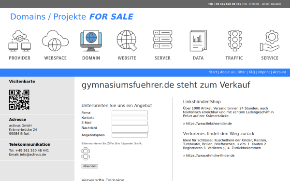This screenshot has width=290, height=181.
Task: Open the https://www.ehrliche-finder.de link
Action: coord(210,155)
